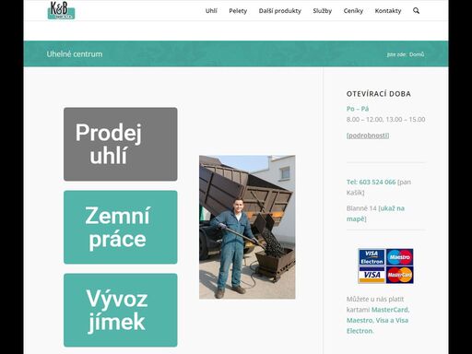The height and width of the screenshot is (354, 472).
Task: Click the MasterCard logo
Action: (x=399, y=275)
